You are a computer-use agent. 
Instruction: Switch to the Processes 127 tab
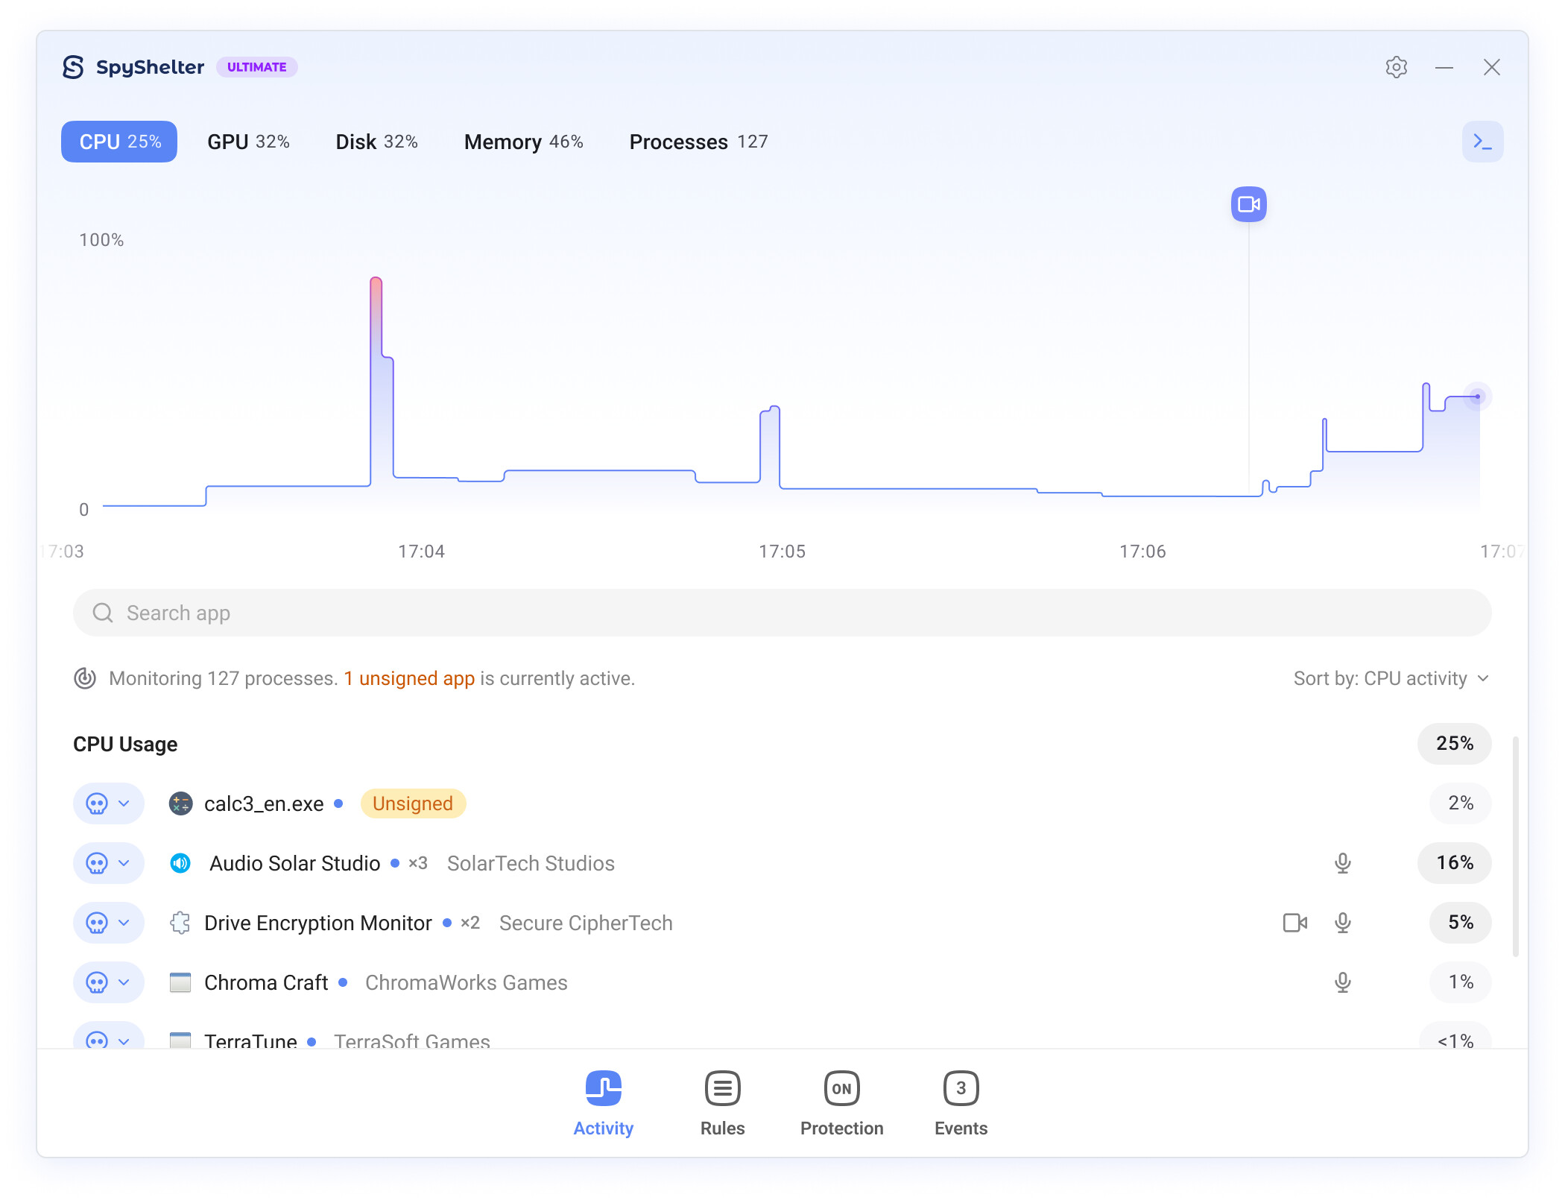tap(698, 142)
